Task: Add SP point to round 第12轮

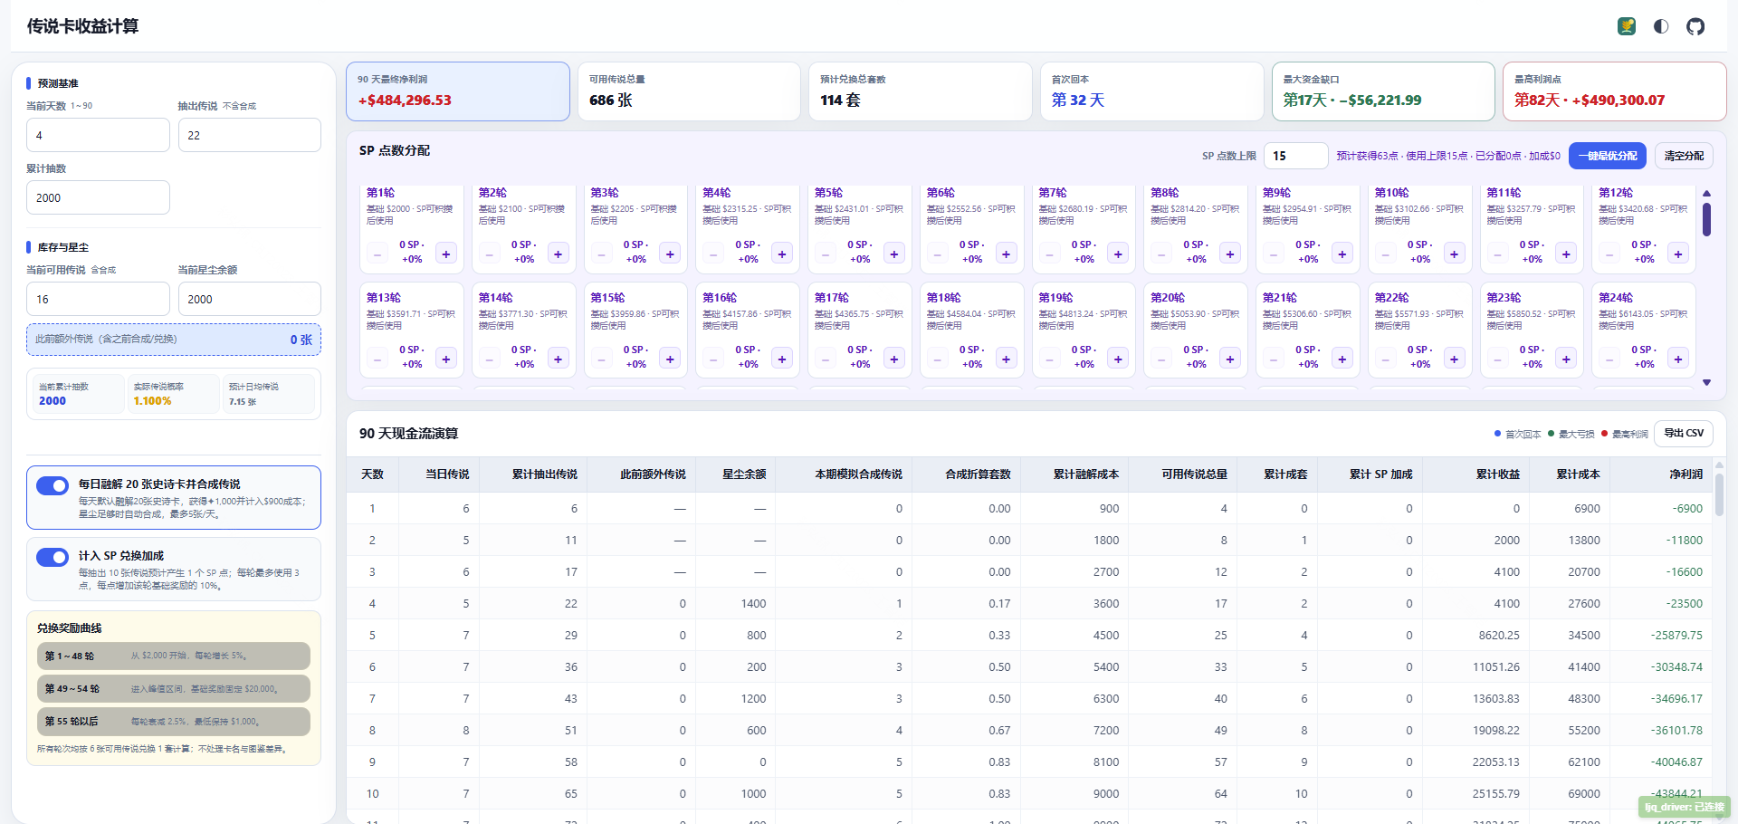Action: click(x=1678, y=254)
